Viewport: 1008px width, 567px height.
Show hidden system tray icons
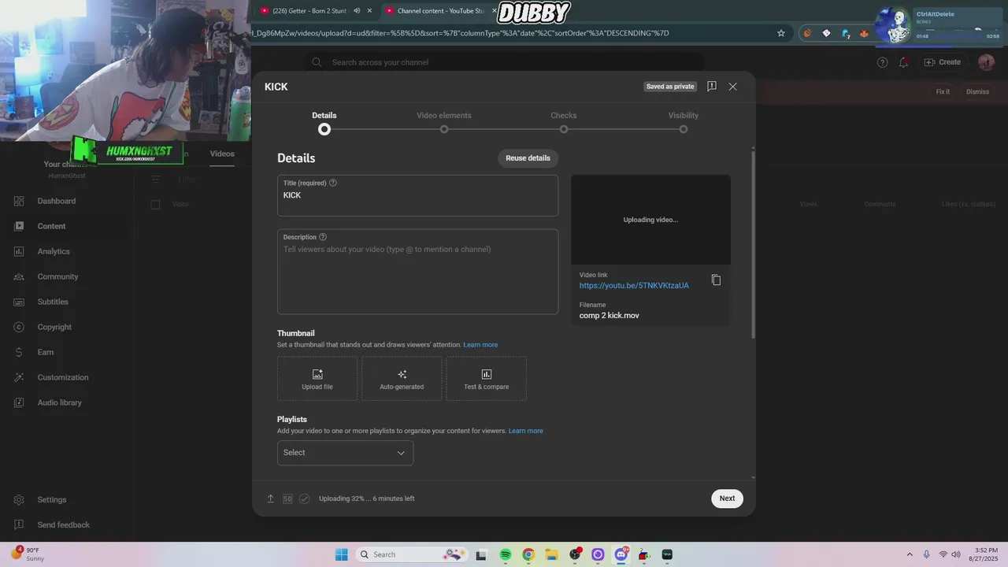[x=910, y=554]
